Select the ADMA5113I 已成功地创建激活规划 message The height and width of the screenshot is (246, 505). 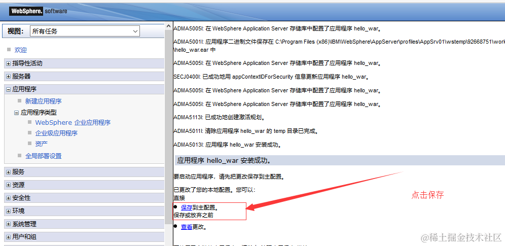point(219,118)
